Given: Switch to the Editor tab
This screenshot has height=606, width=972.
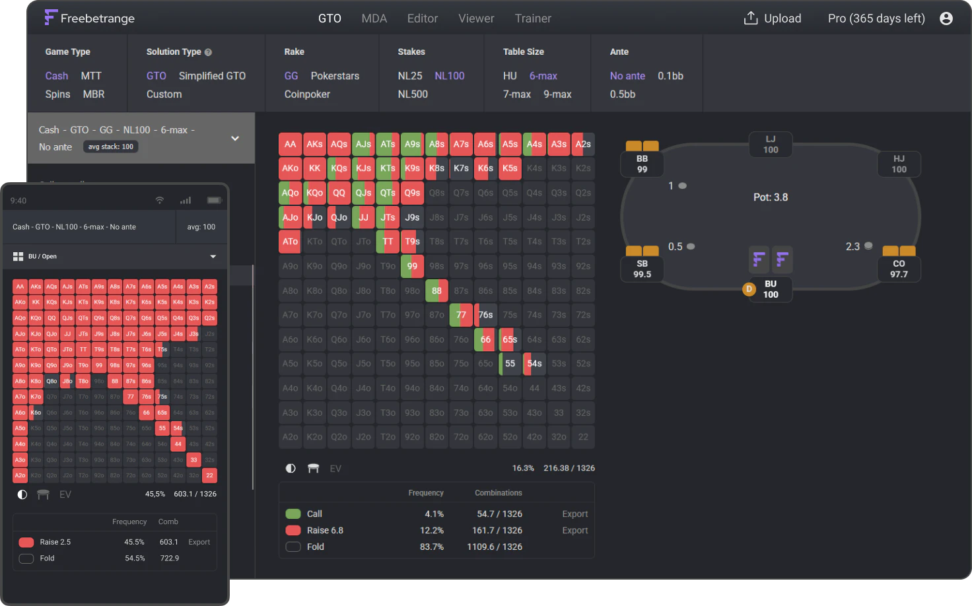Looking at the screenshot, I should [x=423, y=18].
